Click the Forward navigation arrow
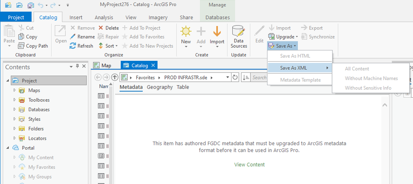Image resolution: width=413 pixels, height=184 pixels. coord(106,77)
